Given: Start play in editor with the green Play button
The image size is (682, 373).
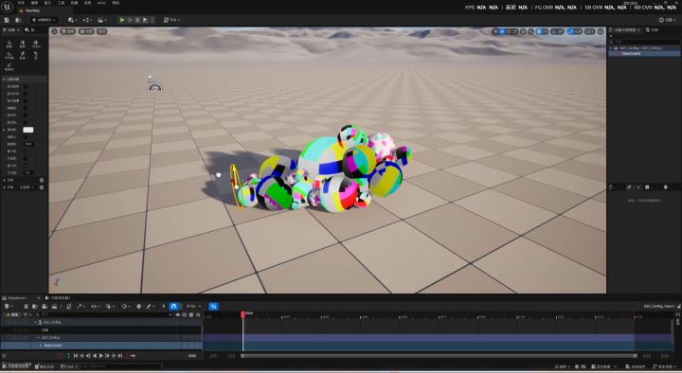Looking at the screenshot, I should (122, 20).
